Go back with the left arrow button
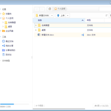Viewport: 111px width, 111px height. click(x=37, y=9)
